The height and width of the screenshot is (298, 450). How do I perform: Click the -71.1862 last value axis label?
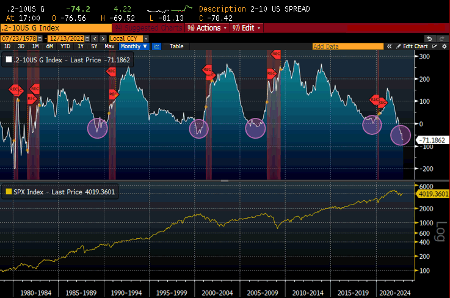(432, 140)
